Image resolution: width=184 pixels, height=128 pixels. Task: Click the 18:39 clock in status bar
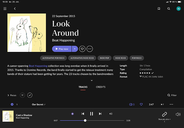(5, 2)
